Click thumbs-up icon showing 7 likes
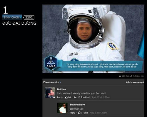Viewport: 147px width, 117px height. click(x=79, y=113)
